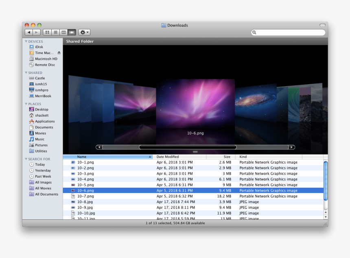
Task: Click Cover Flow right scroll arrow
Action: (x=292, y=147)
